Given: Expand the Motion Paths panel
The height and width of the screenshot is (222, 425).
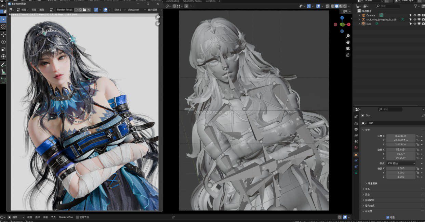Looking at the screenshot, I should coord(392,200).
